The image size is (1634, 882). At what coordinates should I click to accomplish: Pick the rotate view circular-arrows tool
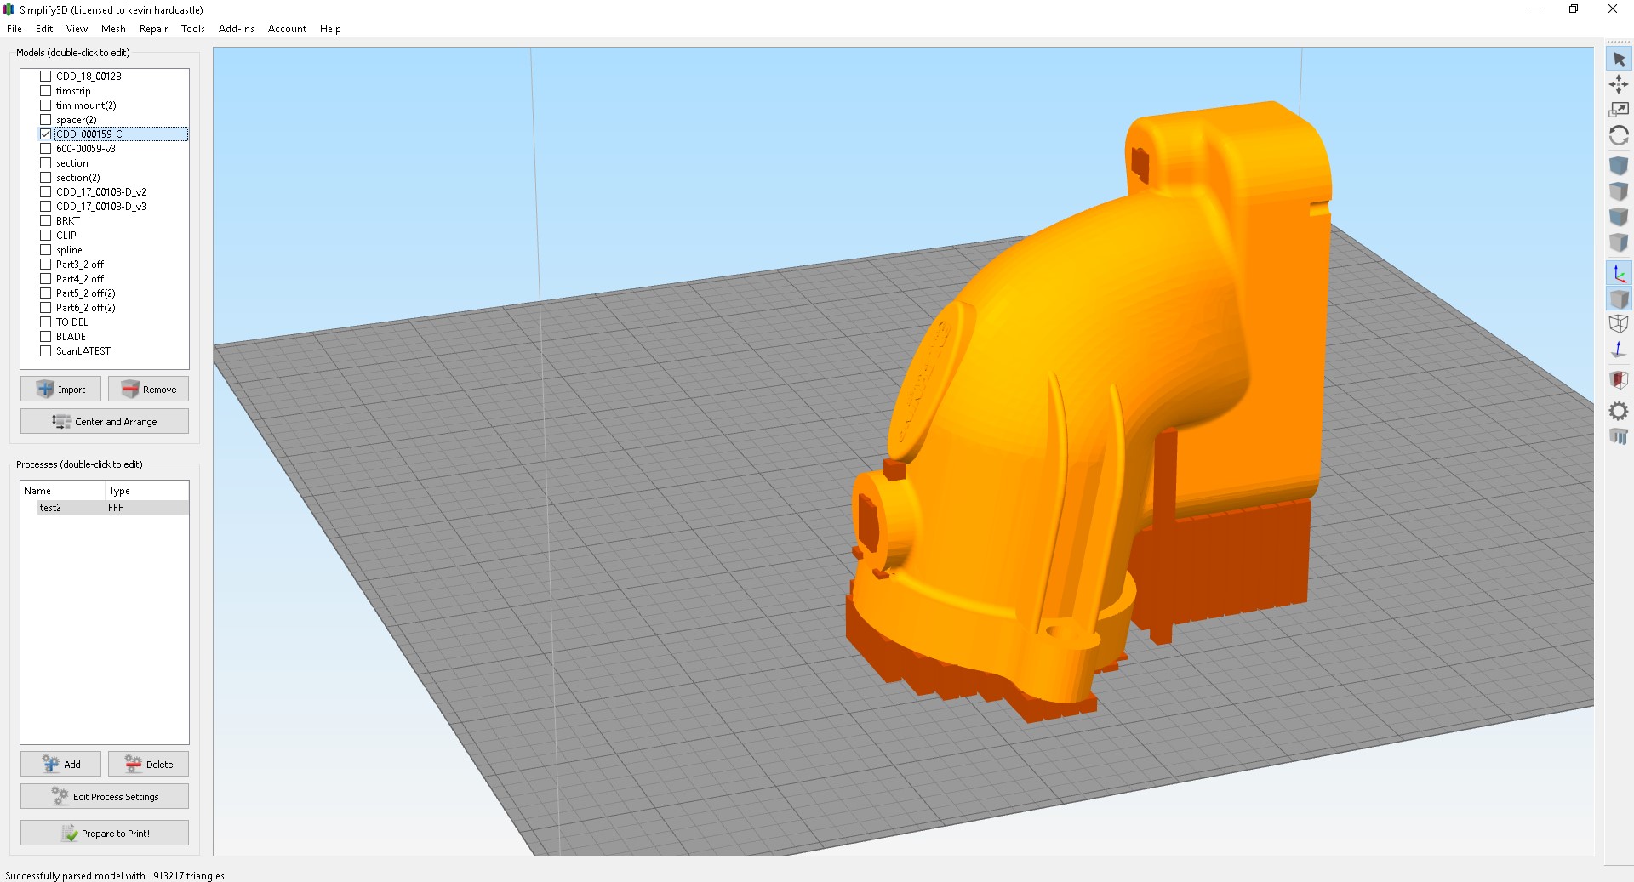click(x=1619, y=136)
